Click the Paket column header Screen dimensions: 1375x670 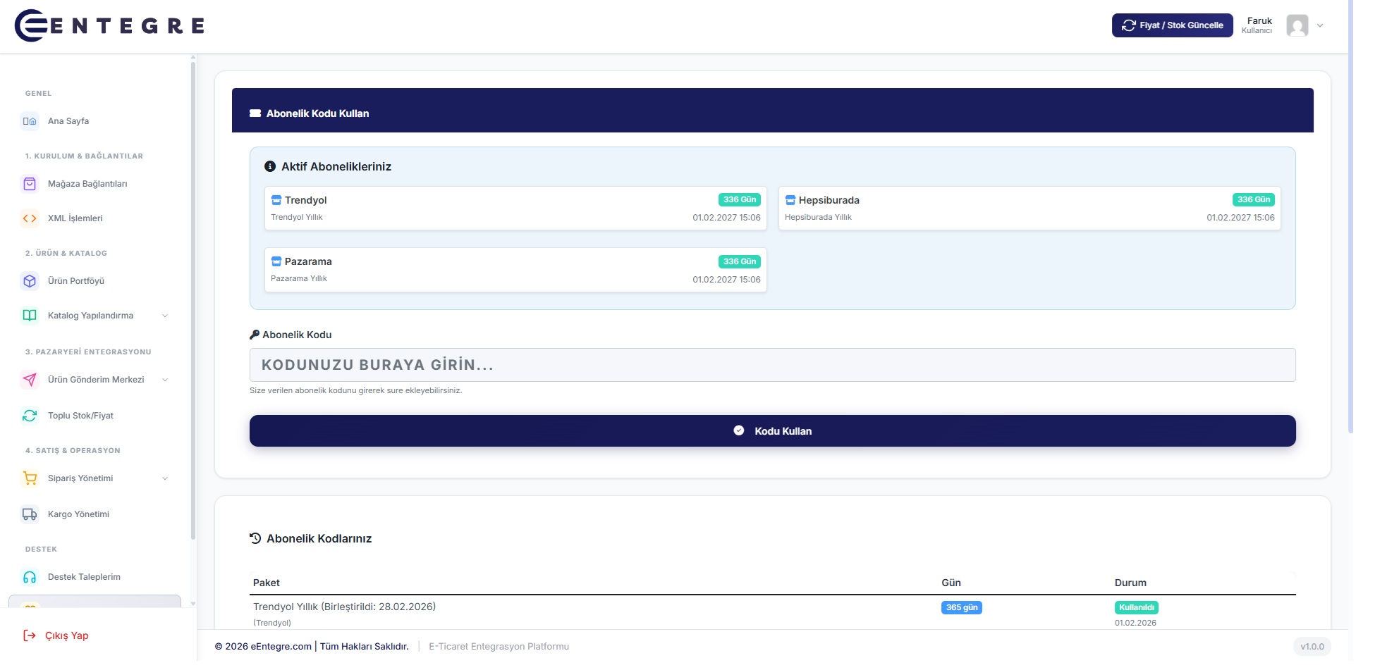coord(267,583)
